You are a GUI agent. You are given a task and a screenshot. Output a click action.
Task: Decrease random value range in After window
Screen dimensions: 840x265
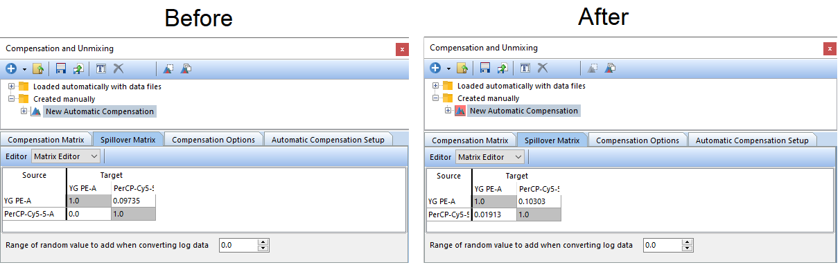(x=687, y=248)
